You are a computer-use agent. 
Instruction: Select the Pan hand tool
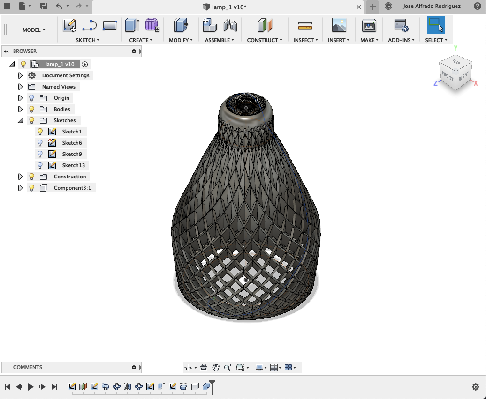pyautogui.click(x=216, y=368)
